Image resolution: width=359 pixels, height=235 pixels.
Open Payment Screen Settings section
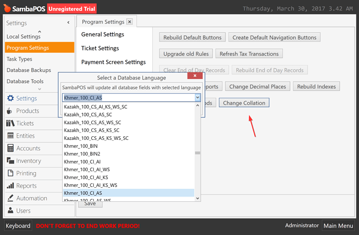(x=114, y=62)
